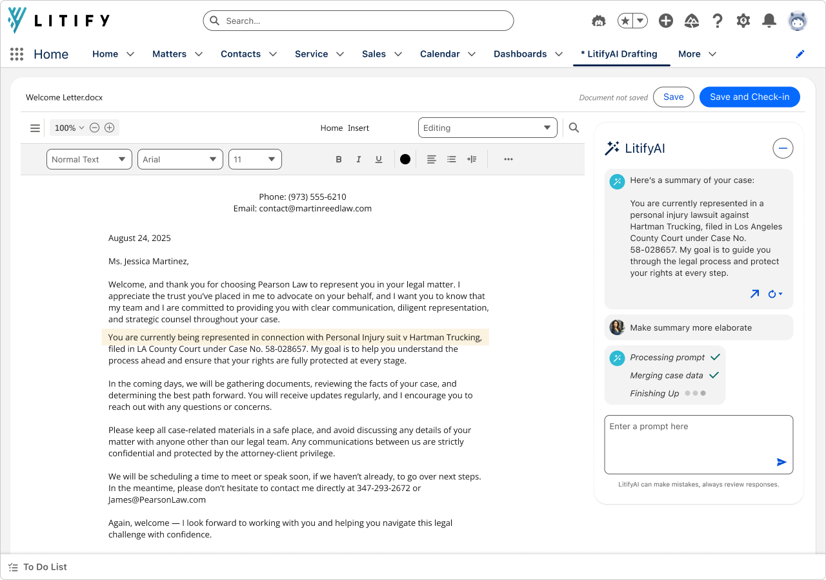Open the Sales tab
This screenshot has height=580, width=826.
tap(374, 54)
